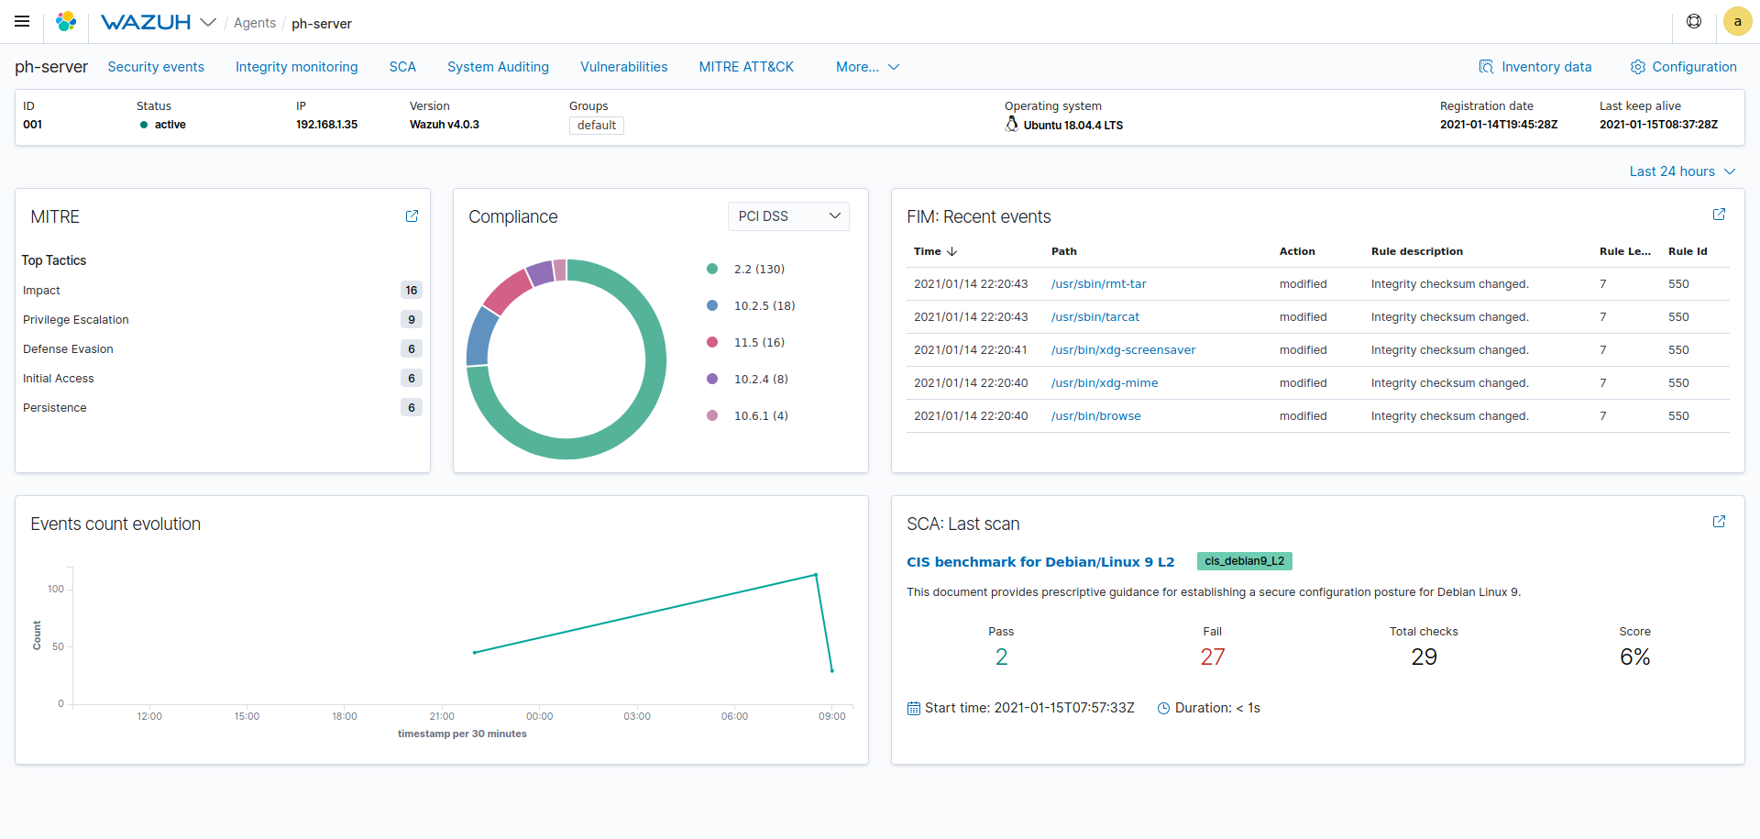Click the agent IP 192.168.1.35
This screenshot has height=839, width=1760.
(326, 125)
